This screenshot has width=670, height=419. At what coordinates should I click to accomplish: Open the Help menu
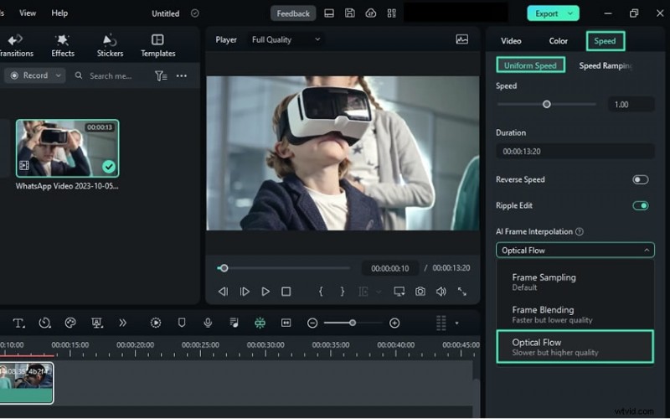click(x=59, y=13)
